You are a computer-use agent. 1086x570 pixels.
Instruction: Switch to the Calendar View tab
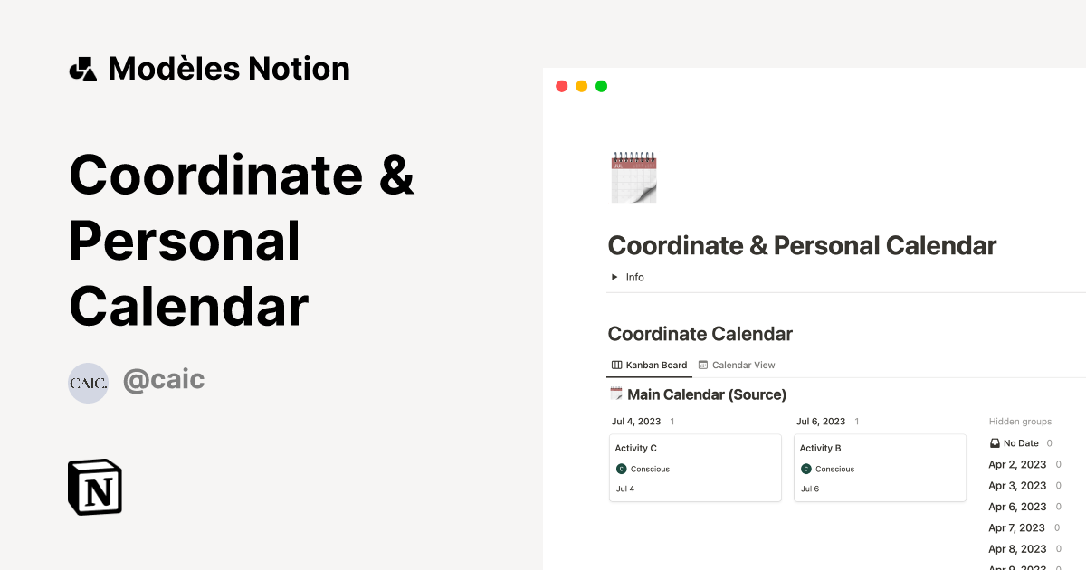(736, 365)
